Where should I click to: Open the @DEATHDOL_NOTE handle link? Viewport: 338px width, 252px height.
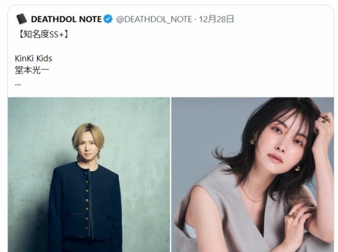pyautogui.click(x=154, y=19)
